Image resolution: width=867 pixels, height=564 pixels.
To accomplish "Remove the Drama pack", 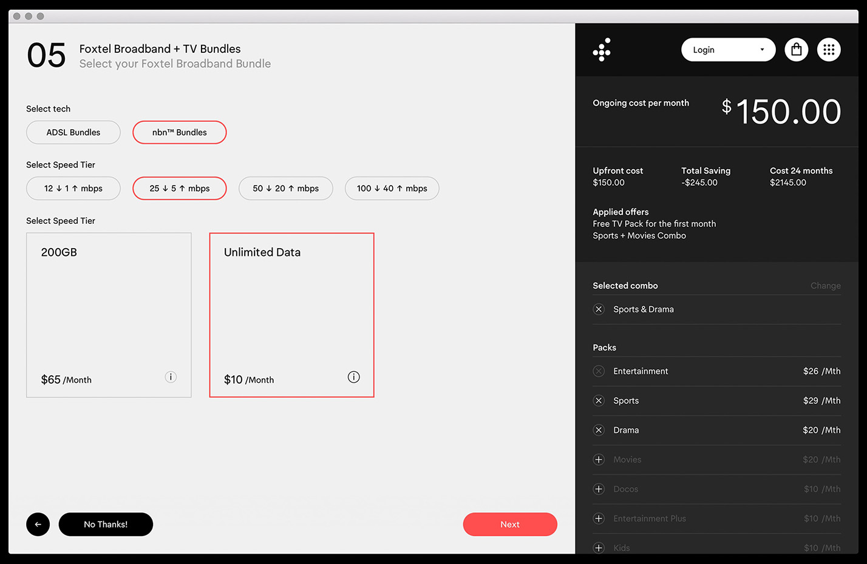I will click(x=599, y=430).
